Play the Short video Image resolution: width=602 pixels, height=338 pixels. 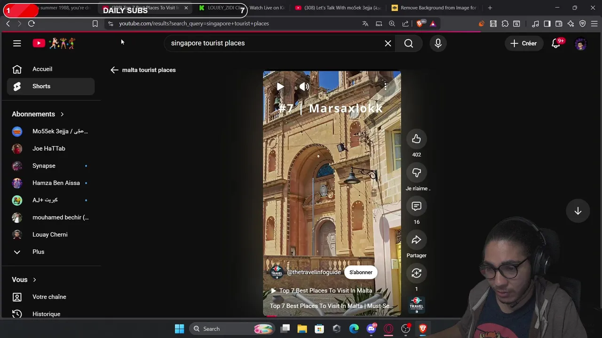click(x=280, y=87)
